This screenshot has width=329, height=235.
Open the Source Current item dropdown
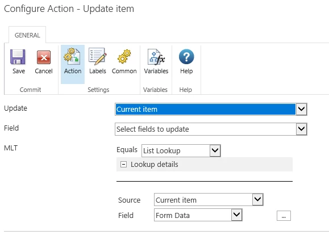(209, 200)
